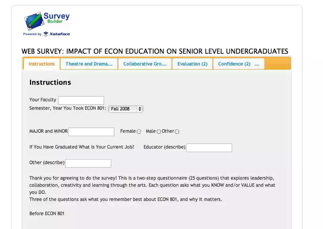Open the Collaborative Gro... tab
This screenshot has height=229, width=323.
click(x=145, y=64)
